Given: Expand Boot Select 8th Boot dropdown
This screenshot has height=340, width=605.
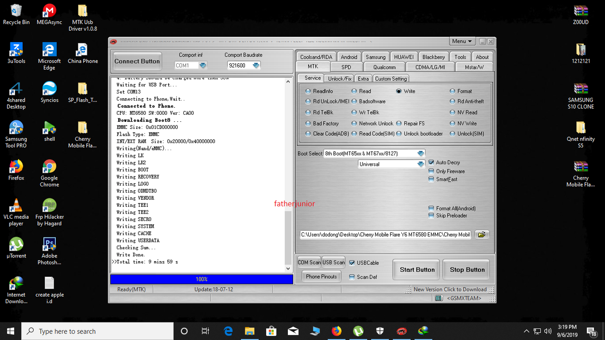Looking at the screenshot, I should coord(421,153).
